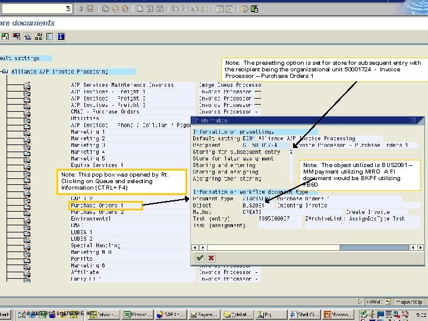
Task: Click the Create New Session icon
Action: tap(219, 9)
